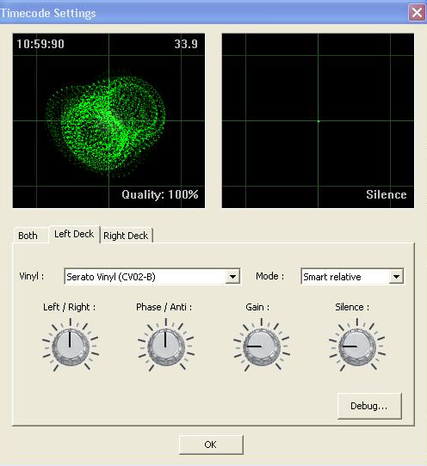Click the left deck green signal scope
This screenshot has width=427, height=466.
[108, 120]
